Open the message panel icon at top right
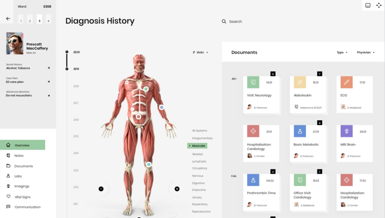This screenshot has width=385, height=218. (x=368, y=5)
